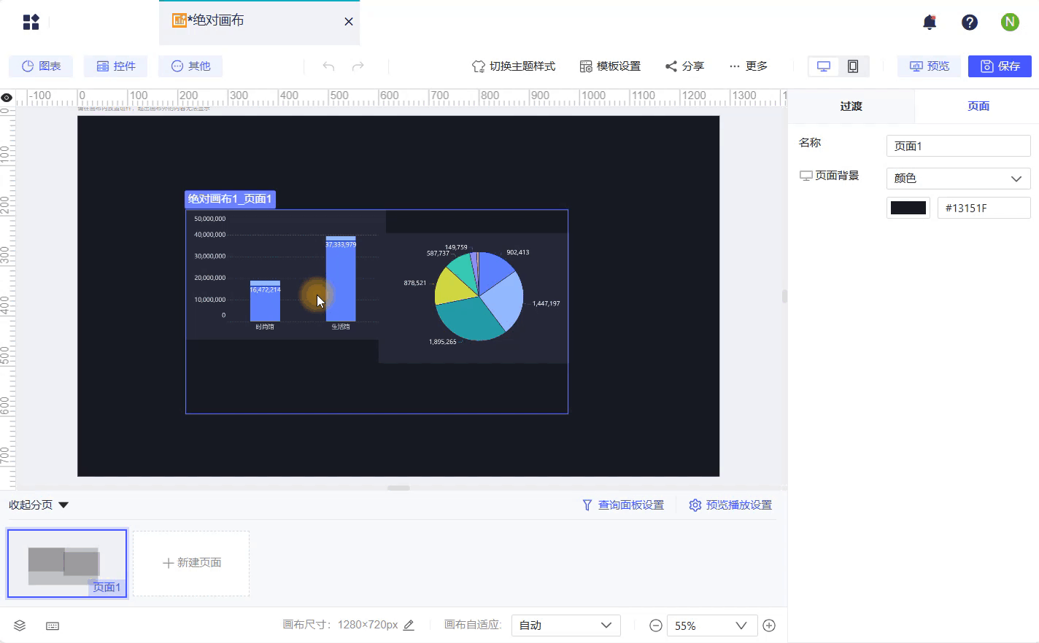切换到移动端预览模式
This screenshot has height=643, width=1039.
click(851, 66)
